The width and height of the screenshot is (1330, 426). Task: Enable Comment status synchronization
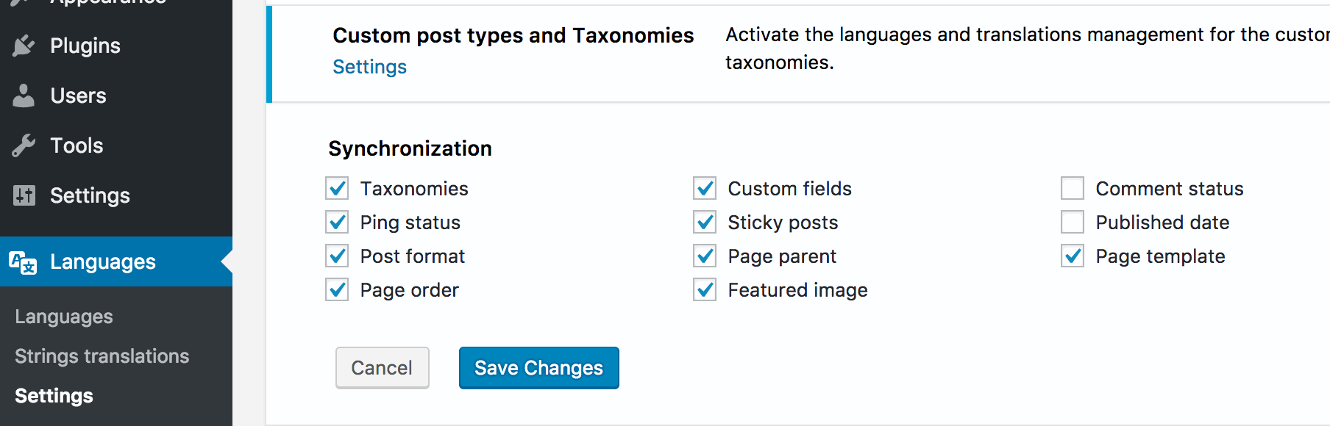pos(1072,188)
